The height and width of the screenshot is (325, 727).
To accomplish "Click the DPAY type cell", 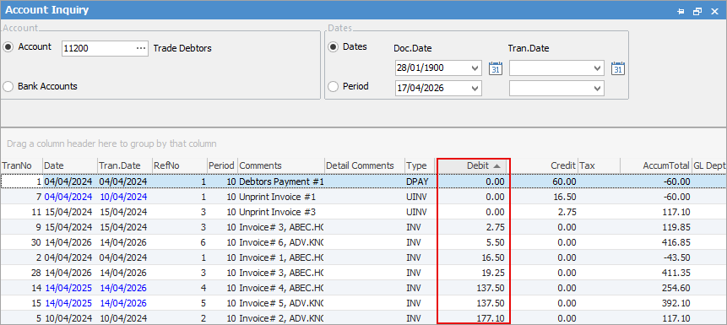I will click(420, 181).
